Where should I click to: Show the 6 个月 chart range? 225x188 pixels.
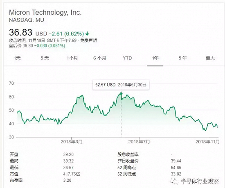pos(100,58)
